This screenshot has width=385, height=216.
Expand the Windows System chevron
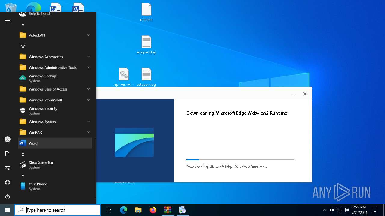88,121
